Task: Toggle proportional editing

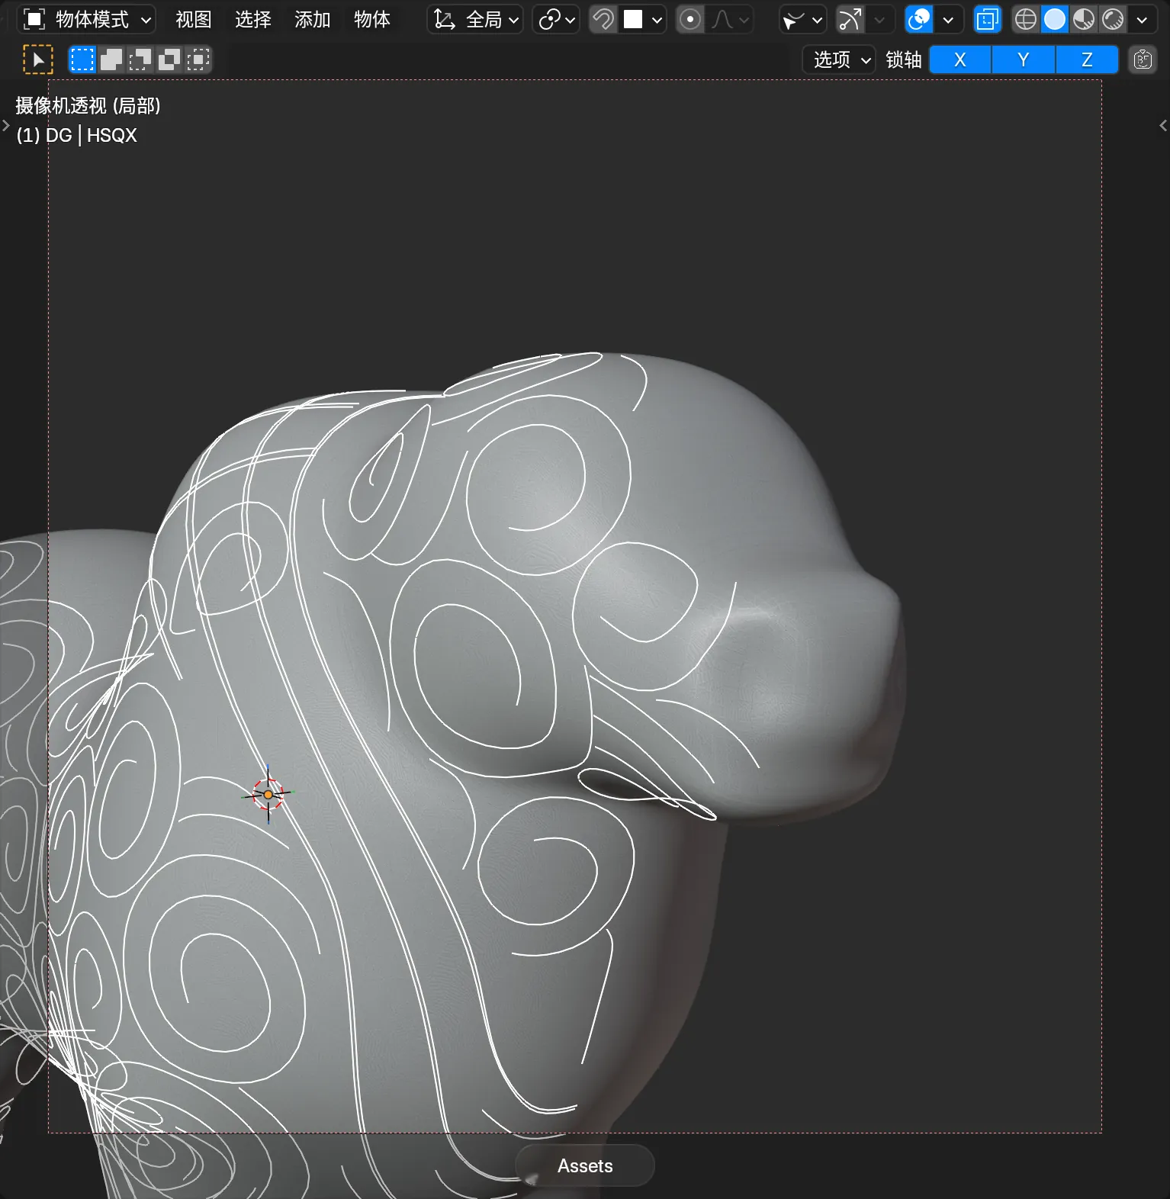Action: tap(689, 19)
